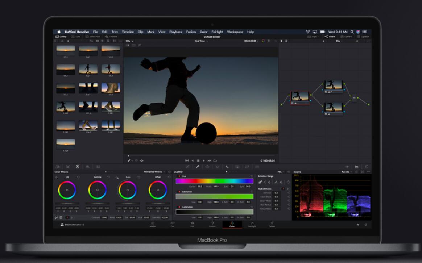Image resolution: width=422 pixels, height=263 pixels.
Task: Open the Information palette icon
Action: click(x=367, y=167)
